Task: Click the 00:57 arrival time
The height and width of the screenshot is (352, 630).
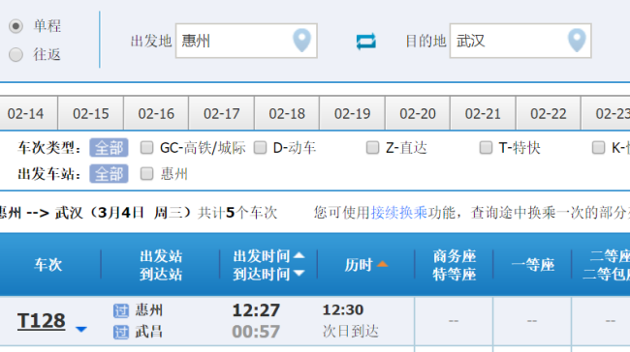Action: pyautogui.click(x=256, y=332)
